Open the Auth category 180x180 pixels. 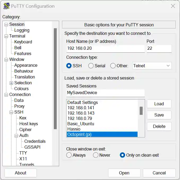coord(24,135)
